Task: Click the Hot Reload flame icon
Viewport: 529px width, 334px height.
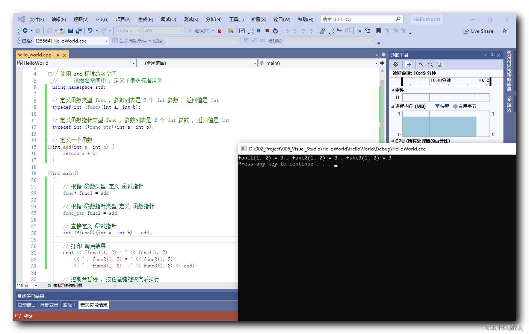Action: click(x=220, y=31)
